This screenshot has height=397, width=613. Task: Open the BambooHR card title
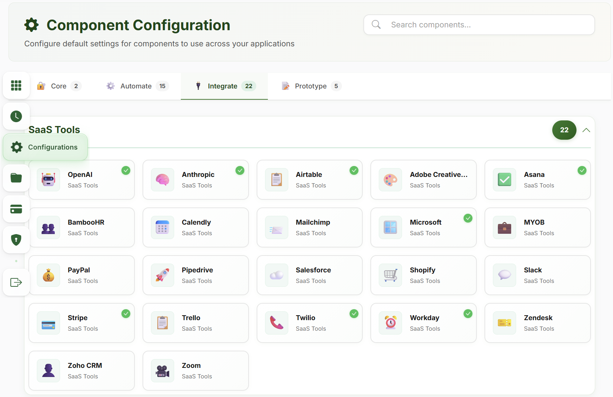tap(86, 222)
